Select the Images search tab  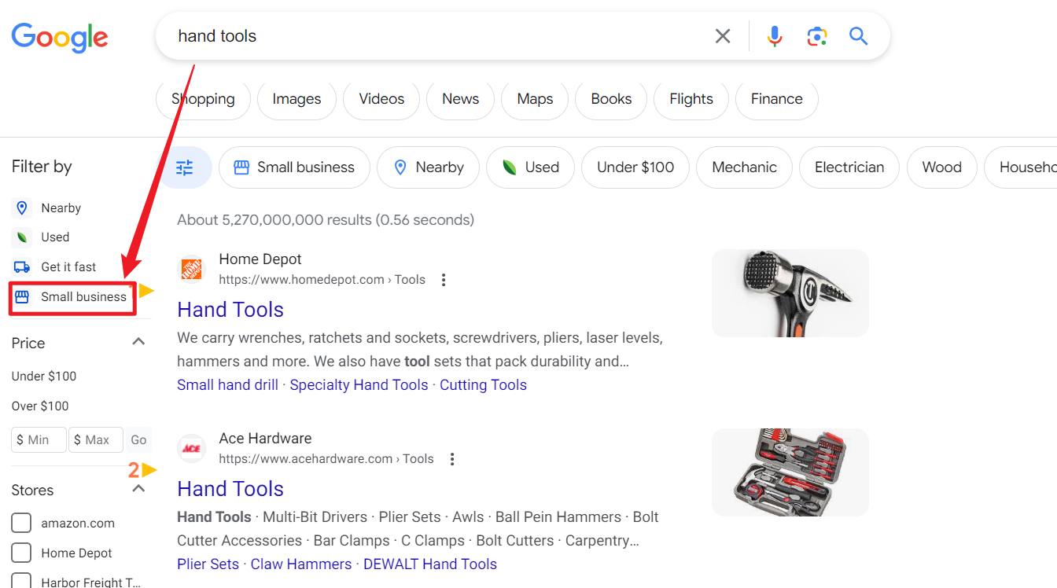[x=296, y=99]
